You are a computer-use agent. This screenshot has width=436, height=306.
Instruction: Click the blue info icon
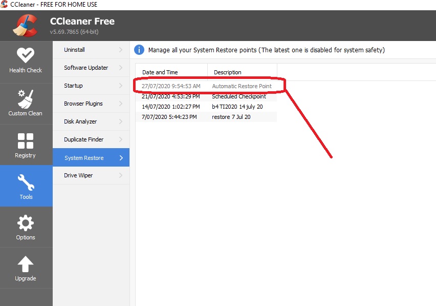pos(139,50)
